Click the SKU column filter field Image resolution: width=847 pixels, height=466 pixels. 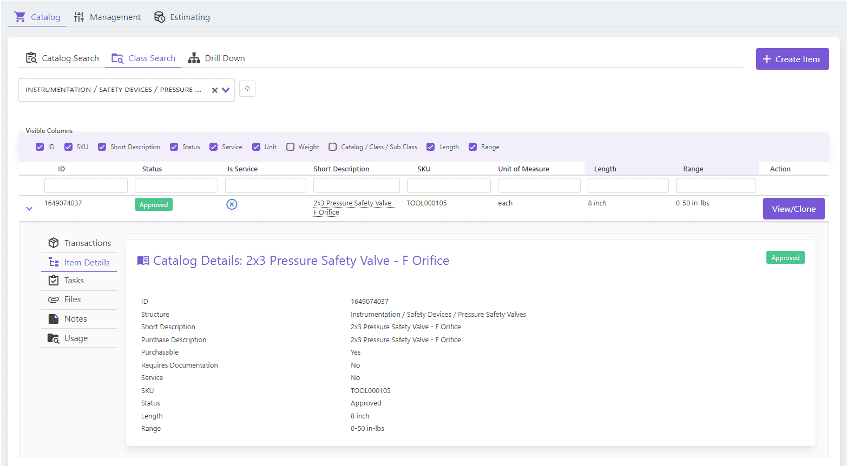448,185
